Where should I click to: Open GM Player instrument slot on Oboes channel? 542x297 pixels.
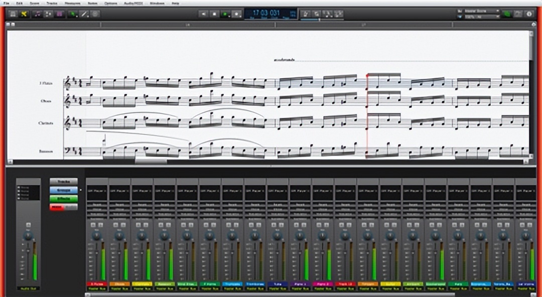pyautogui.click(x=119, y=191)
